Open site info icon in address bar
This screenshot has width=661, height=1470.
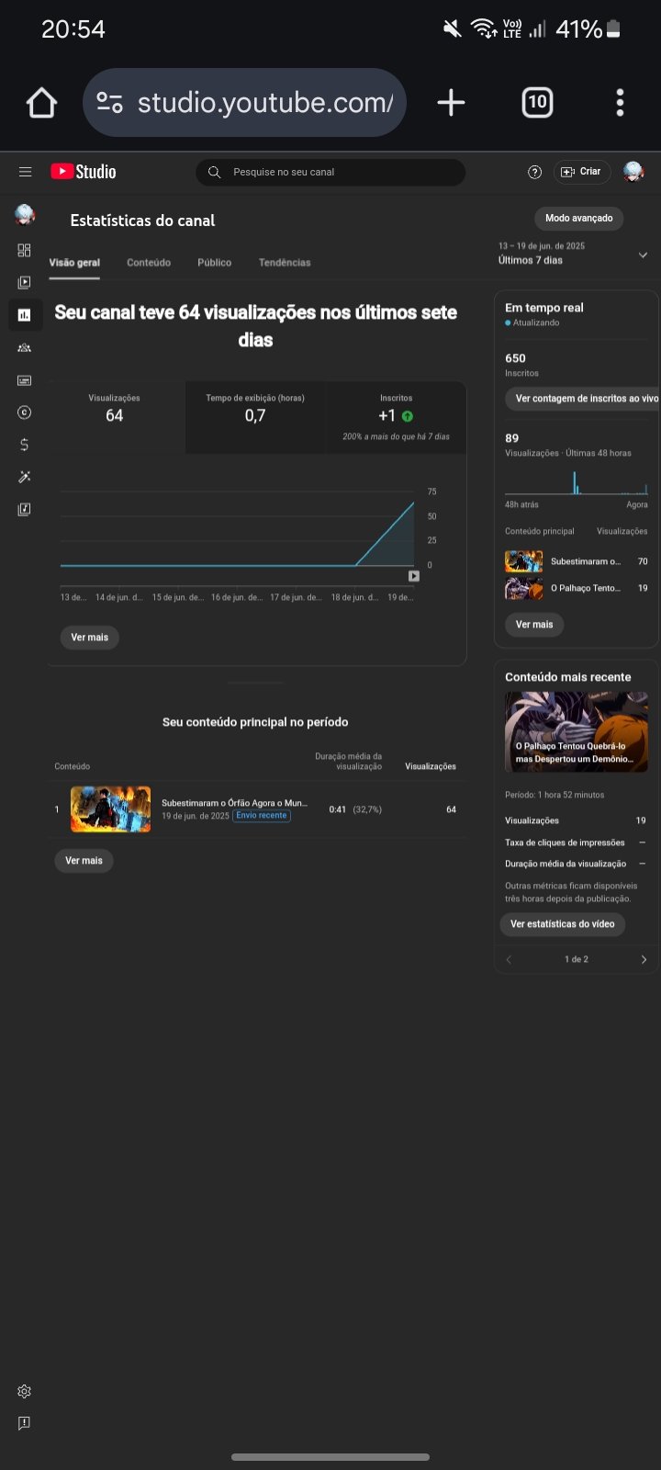point(110,103)
